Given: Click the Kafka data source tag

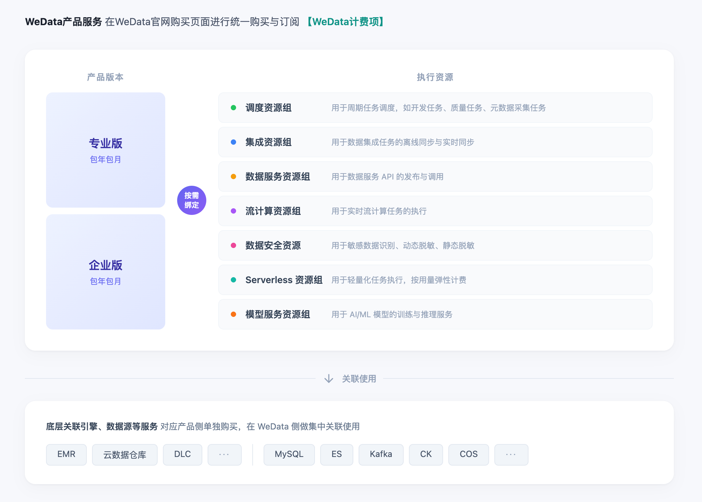Looking at the screenshot, I should click(x=381, y=454).
